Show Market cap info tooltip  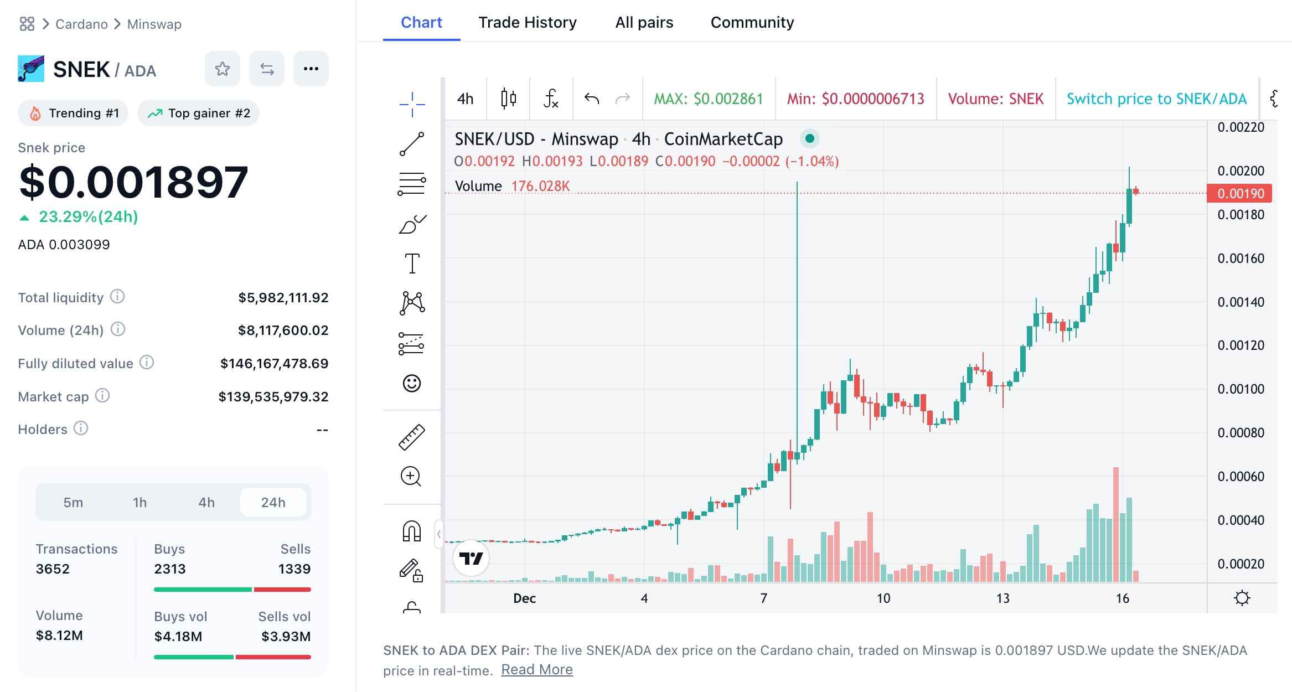coord(102,395)
